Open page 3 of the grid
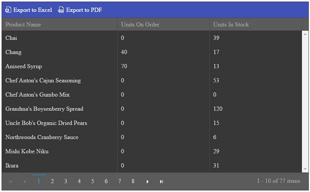 [66, 181]
